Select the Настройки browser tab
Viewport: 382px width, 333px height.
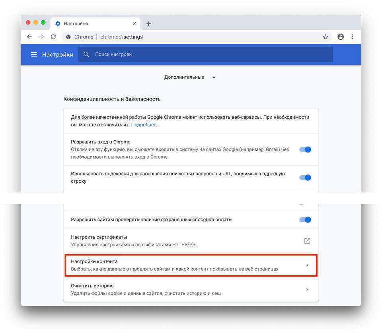pos(95,23)
